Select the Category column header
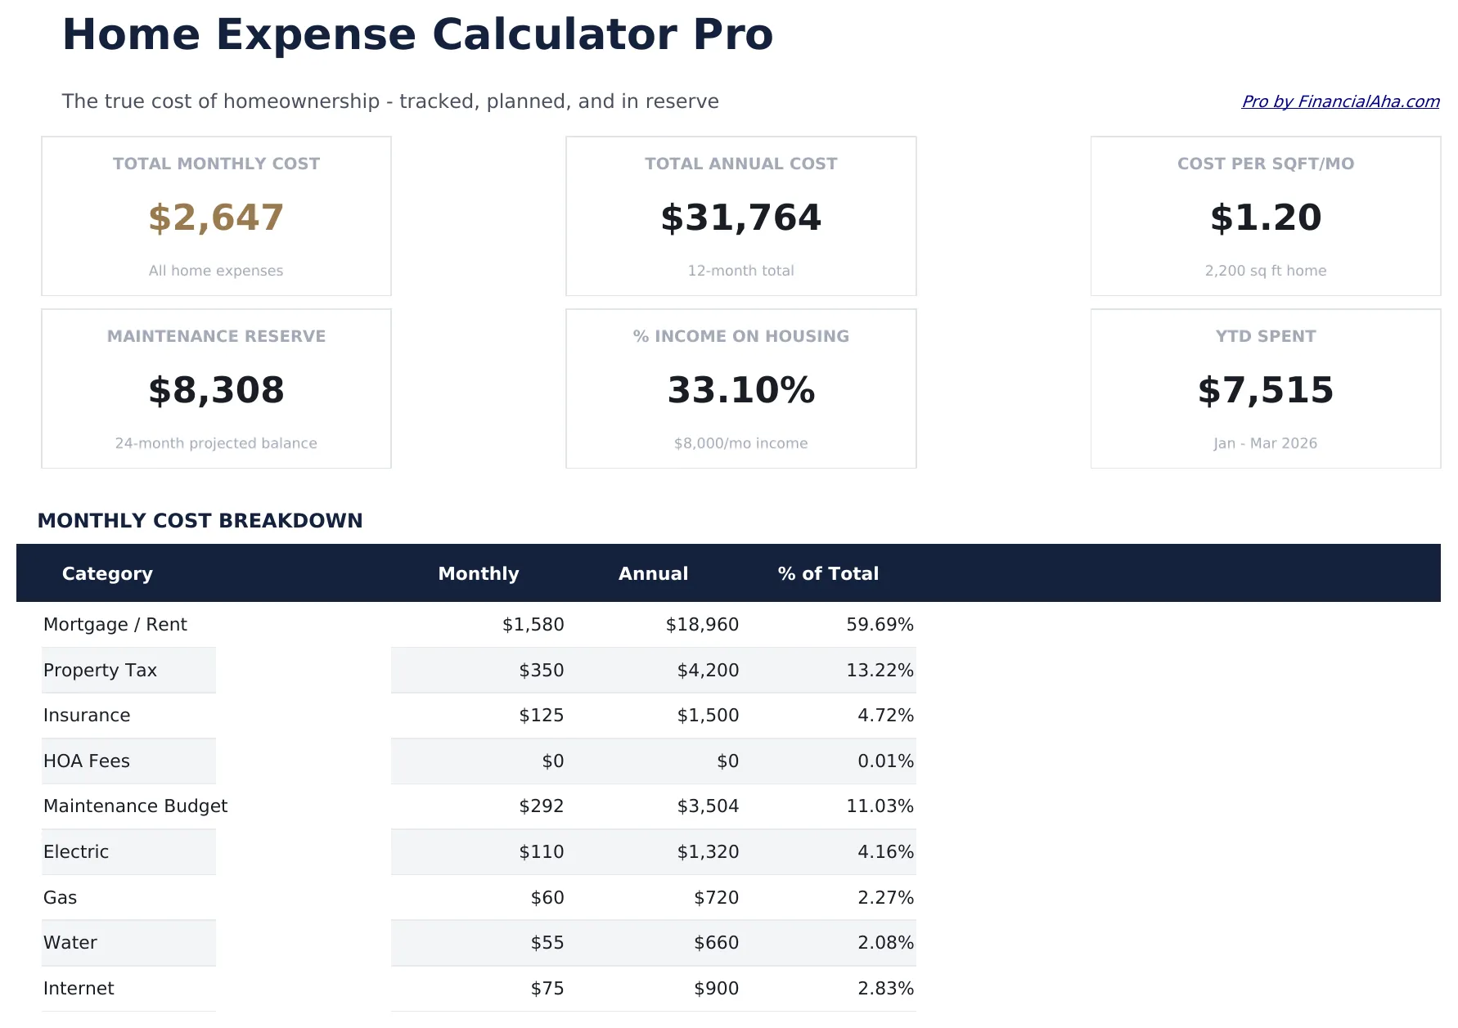The image size is (1458, 1028). click(107, 573)
